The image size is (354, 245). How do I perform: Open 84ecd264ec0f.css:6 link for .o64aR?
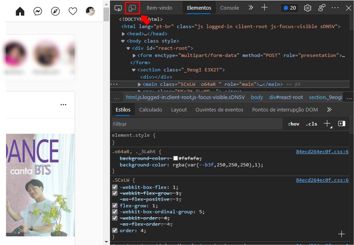(322, 152)
